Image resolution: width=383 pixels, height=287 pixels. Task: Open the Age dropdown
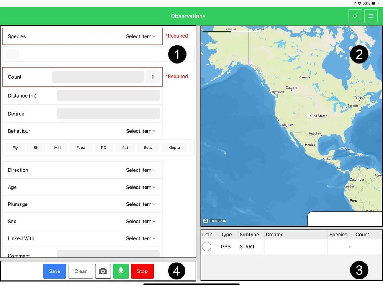tap(141, 187)
